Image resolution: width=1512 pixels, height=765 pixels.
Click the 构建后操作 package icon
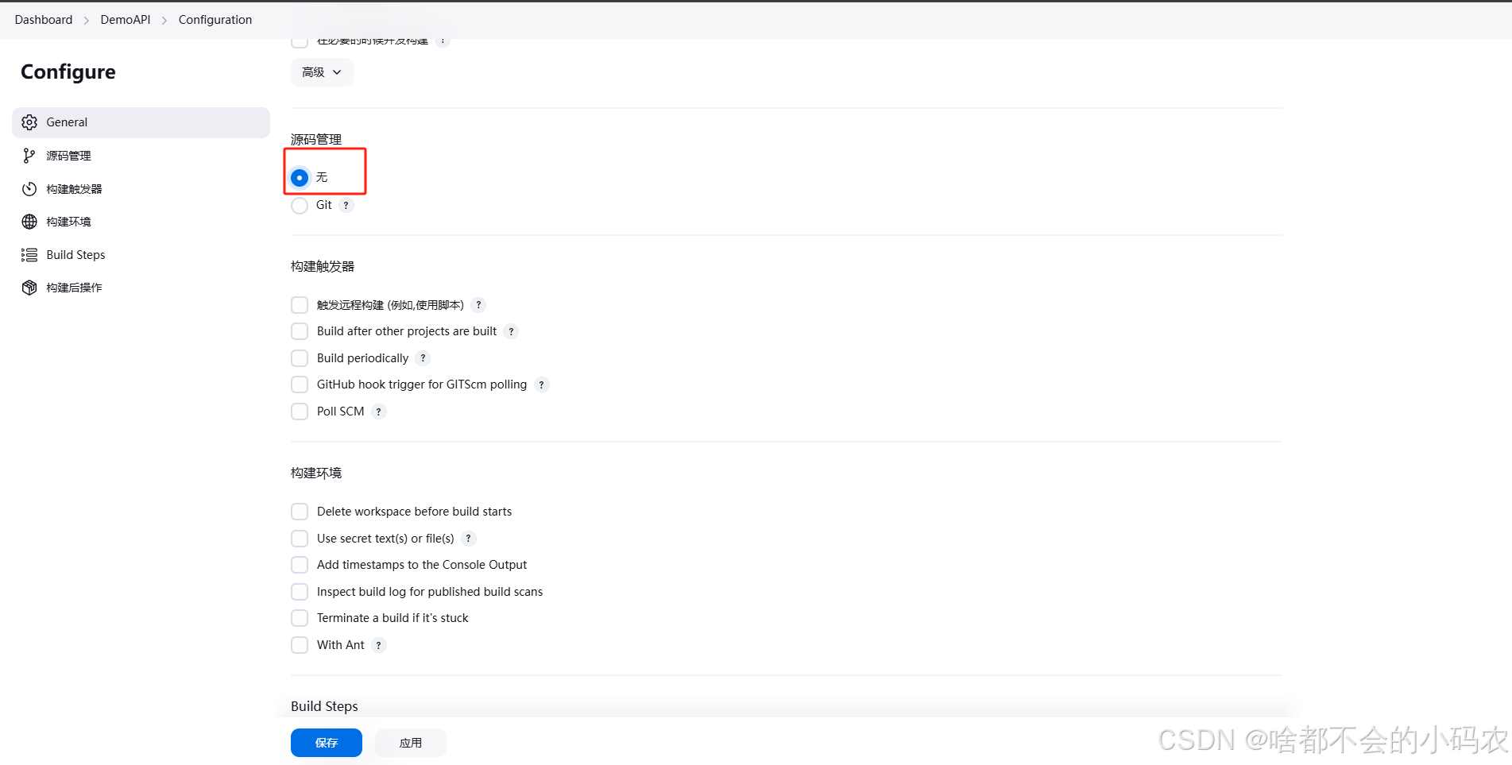tap(29, 288)
